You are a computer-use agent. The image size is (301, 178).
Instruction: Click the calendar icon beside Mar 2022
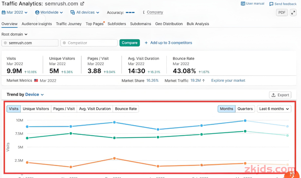pos(3,13)
